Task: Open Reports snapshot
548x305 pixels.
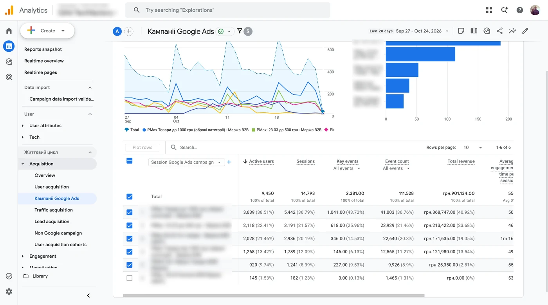Action: [x=43, y=49]
